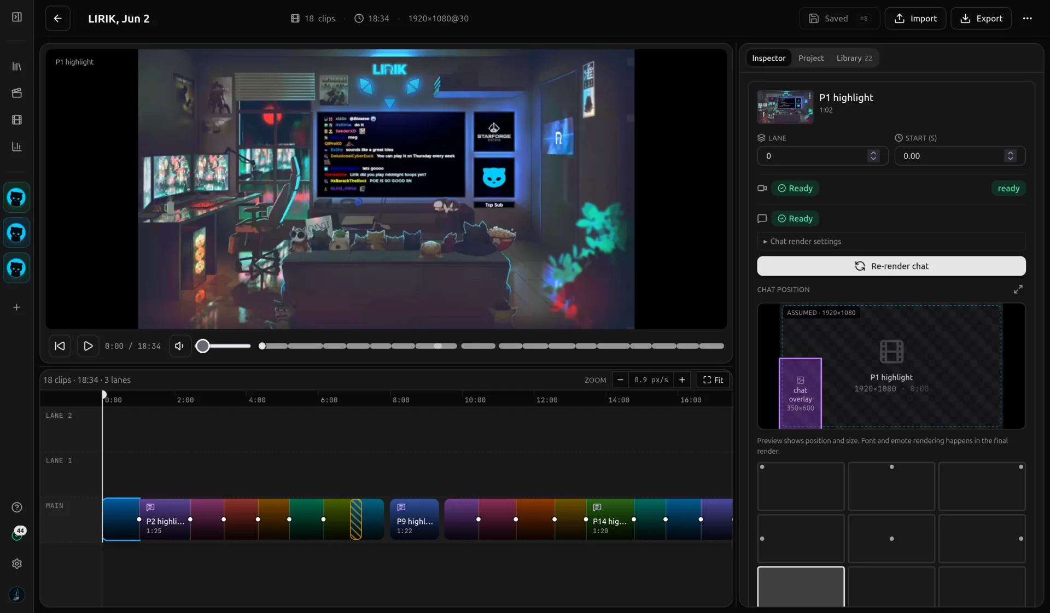The width and height of the screenshot is (1050, 613).
Task: Adjust the volume slider
Action: tap(223, 346)
